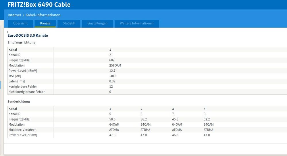Click the FRITZ!Box 6490 Cable title
This screenshot has width=287, height=156.
coord(39,5)
